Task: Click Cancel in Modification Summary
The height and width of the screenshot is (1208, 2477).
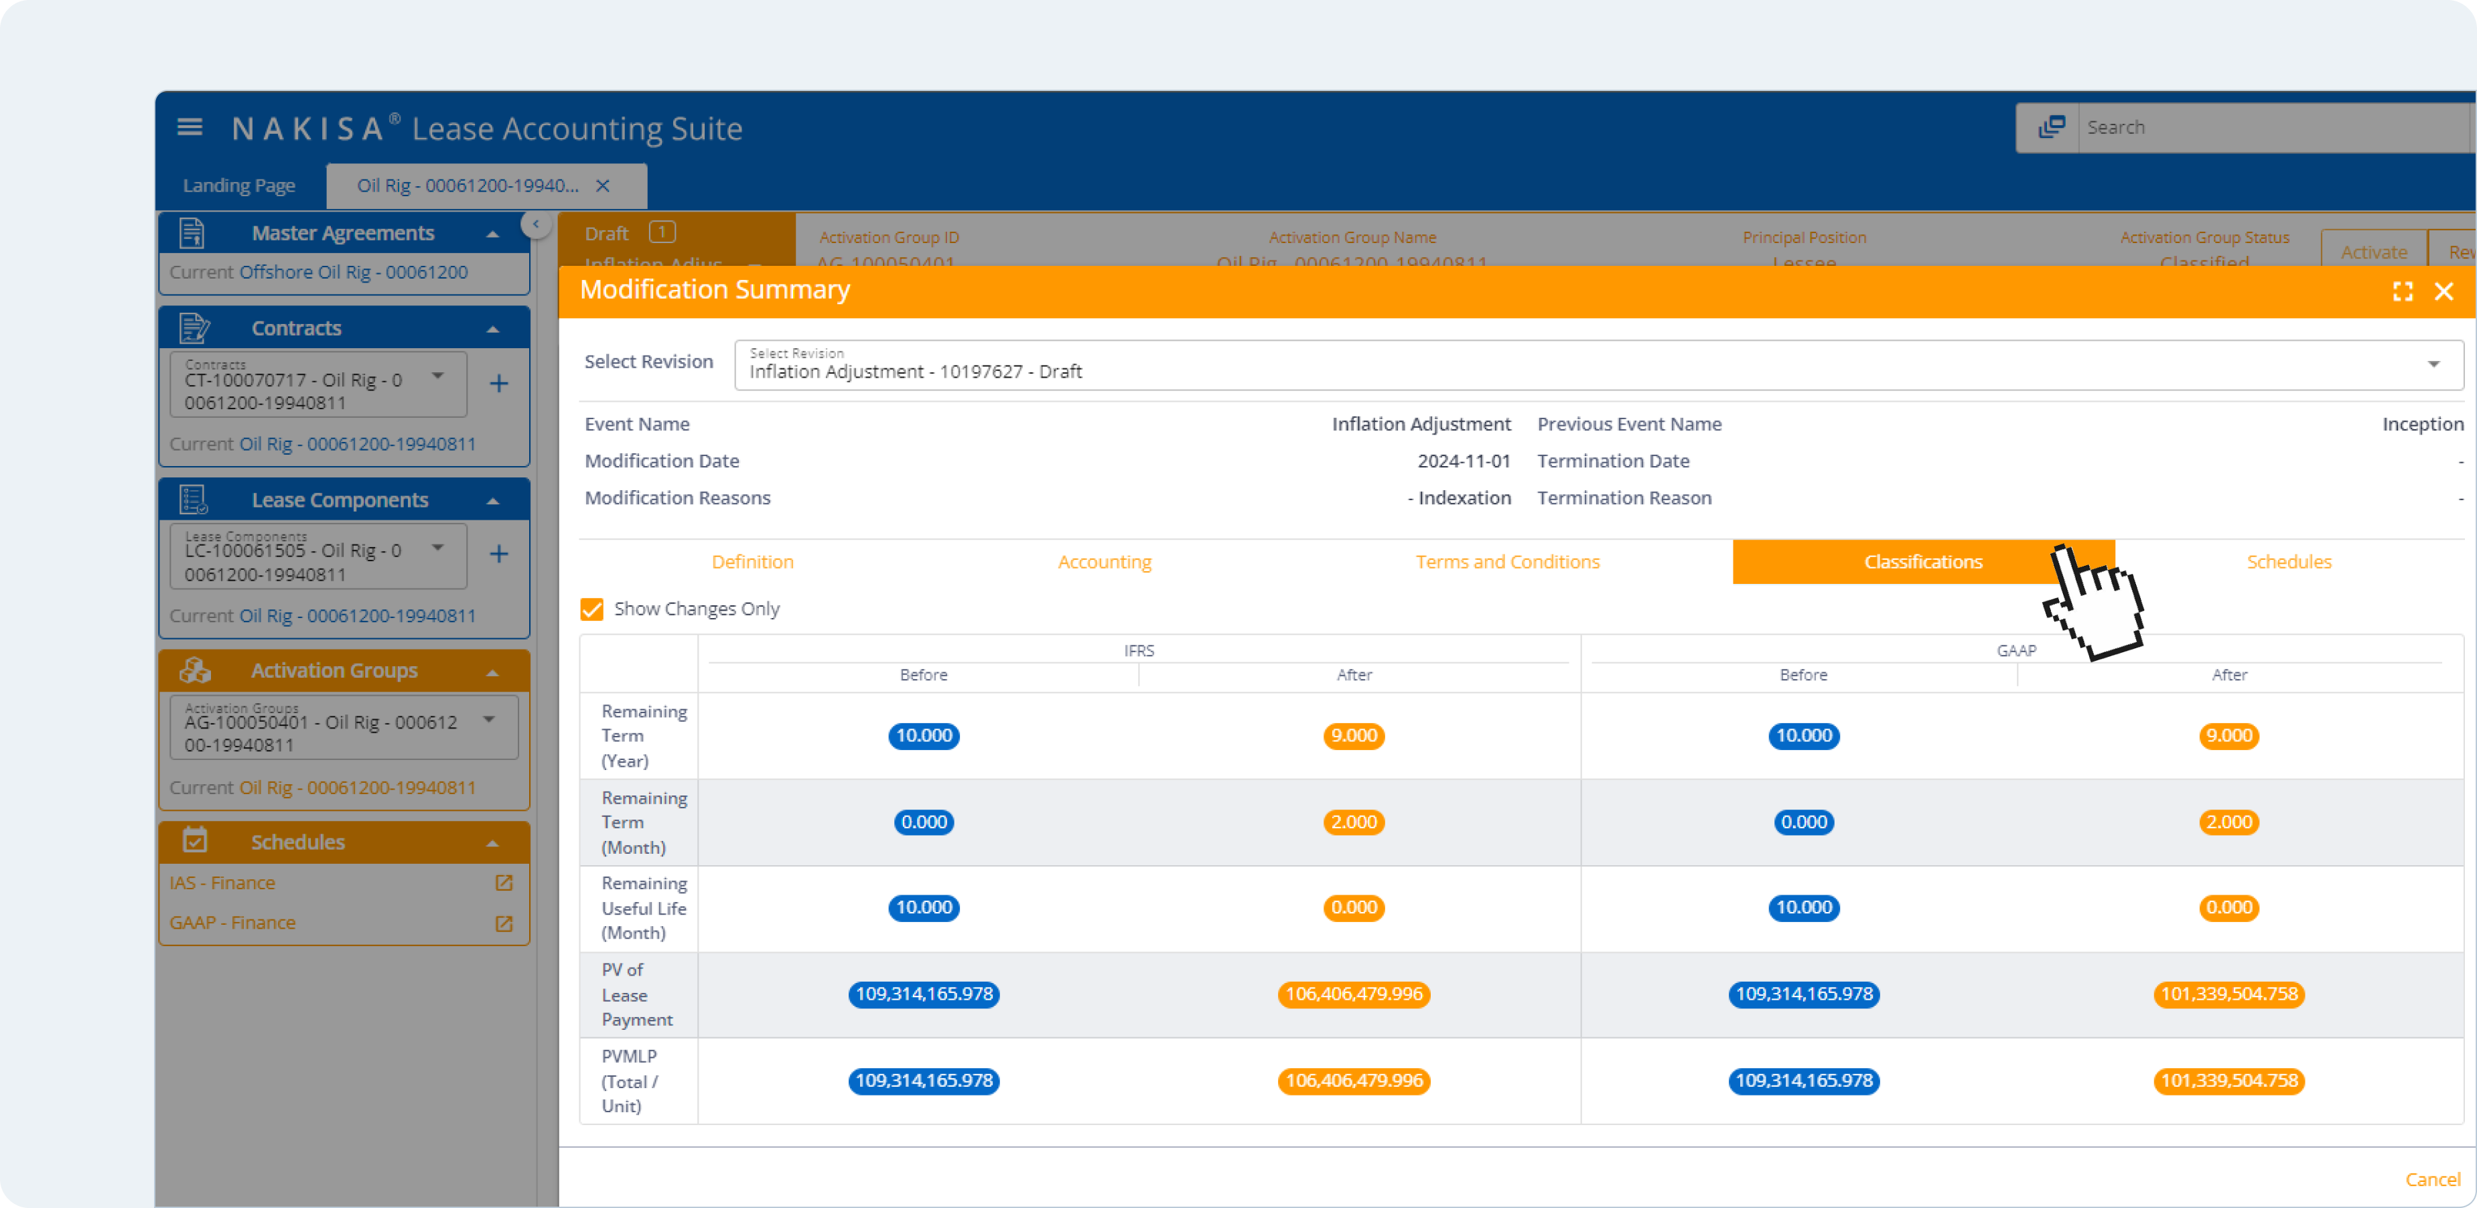Action: point(2433,1179)
